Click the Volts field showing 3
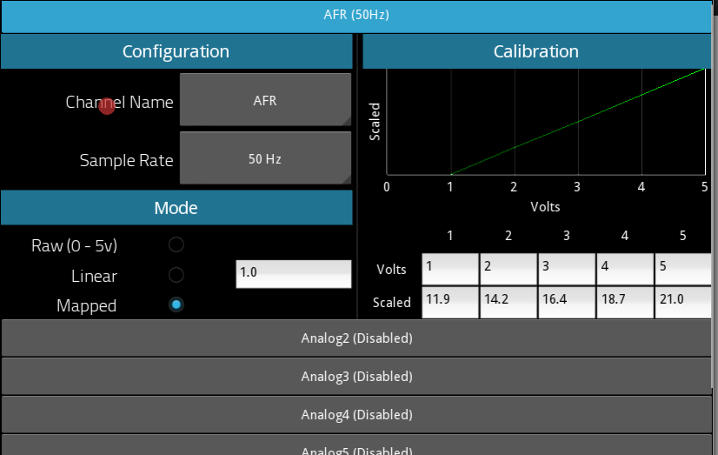 coord(567,269)
